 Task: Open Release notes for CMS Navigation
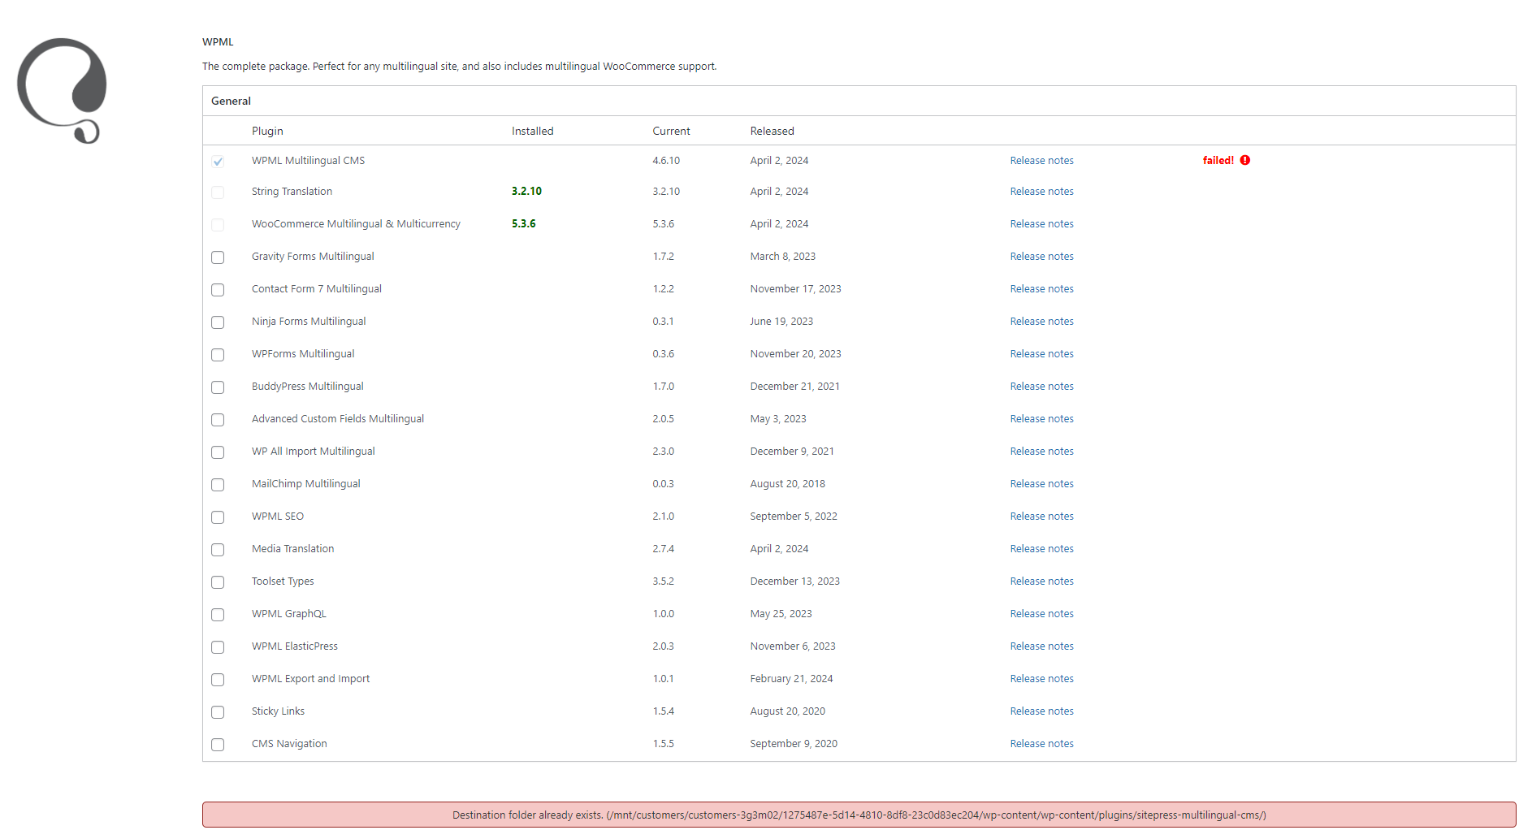[x=1041, y=744]
